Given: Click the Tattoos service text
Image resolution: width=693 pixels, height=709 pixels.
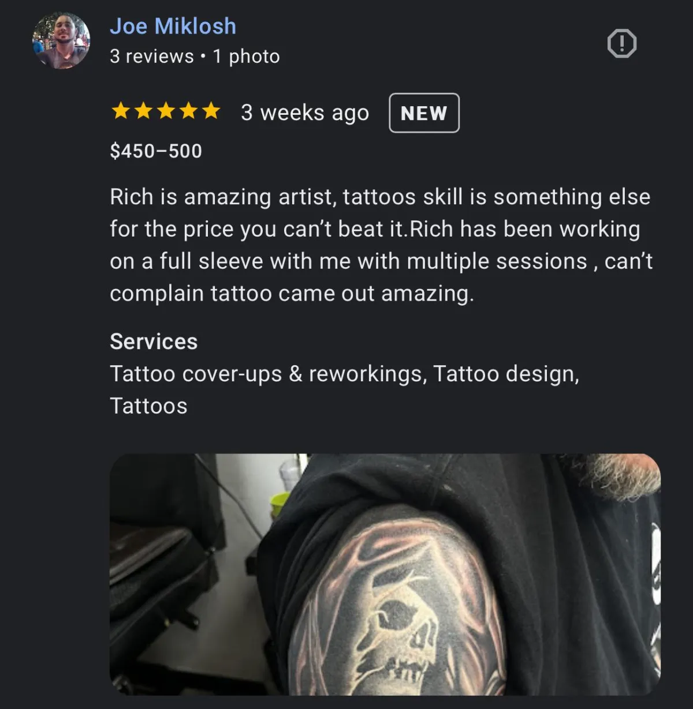Looking at the screenshot, I should point(148,406).
